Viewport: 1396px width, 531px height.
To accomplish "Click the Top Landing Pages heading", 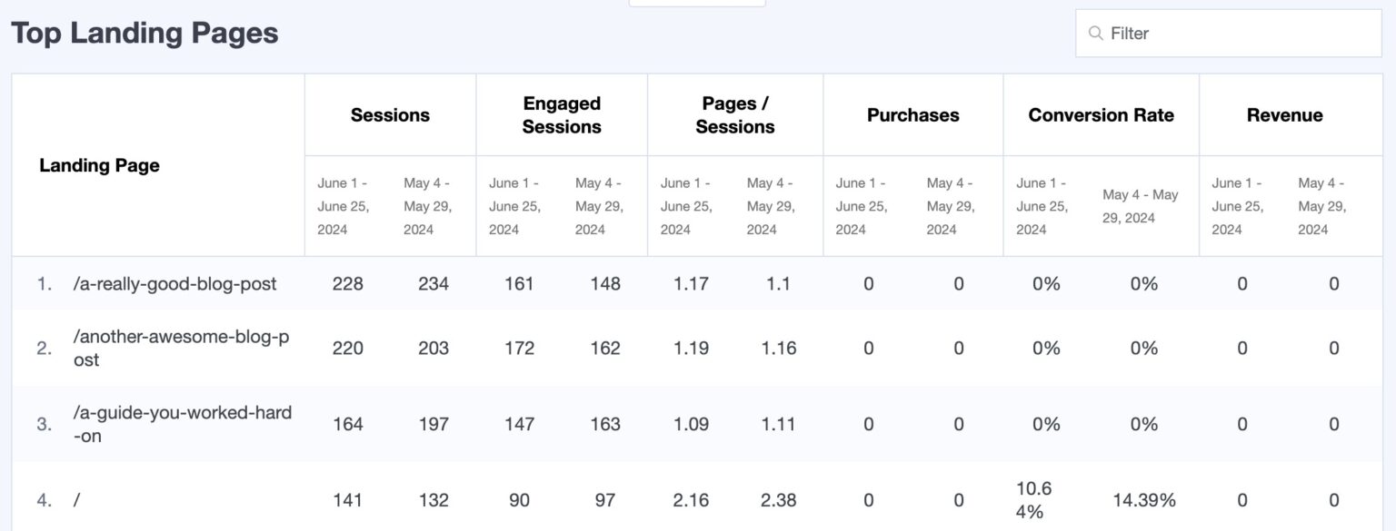I will pyautogui.click(x=144, y=33).
